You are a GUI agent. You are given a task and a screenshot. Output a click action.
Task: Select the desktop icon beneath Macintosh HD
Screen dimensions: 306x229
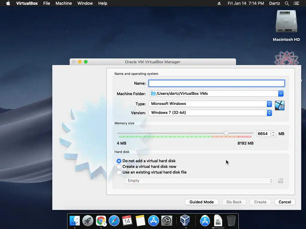coord(286,58)
